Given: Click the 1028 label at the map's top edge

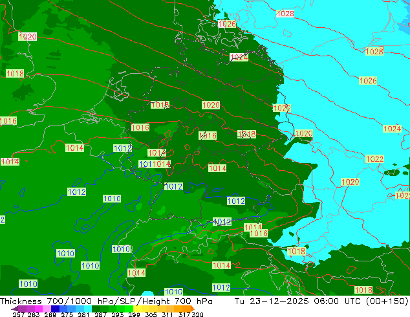Looking at the screenshot, I should tap(285, 14).
